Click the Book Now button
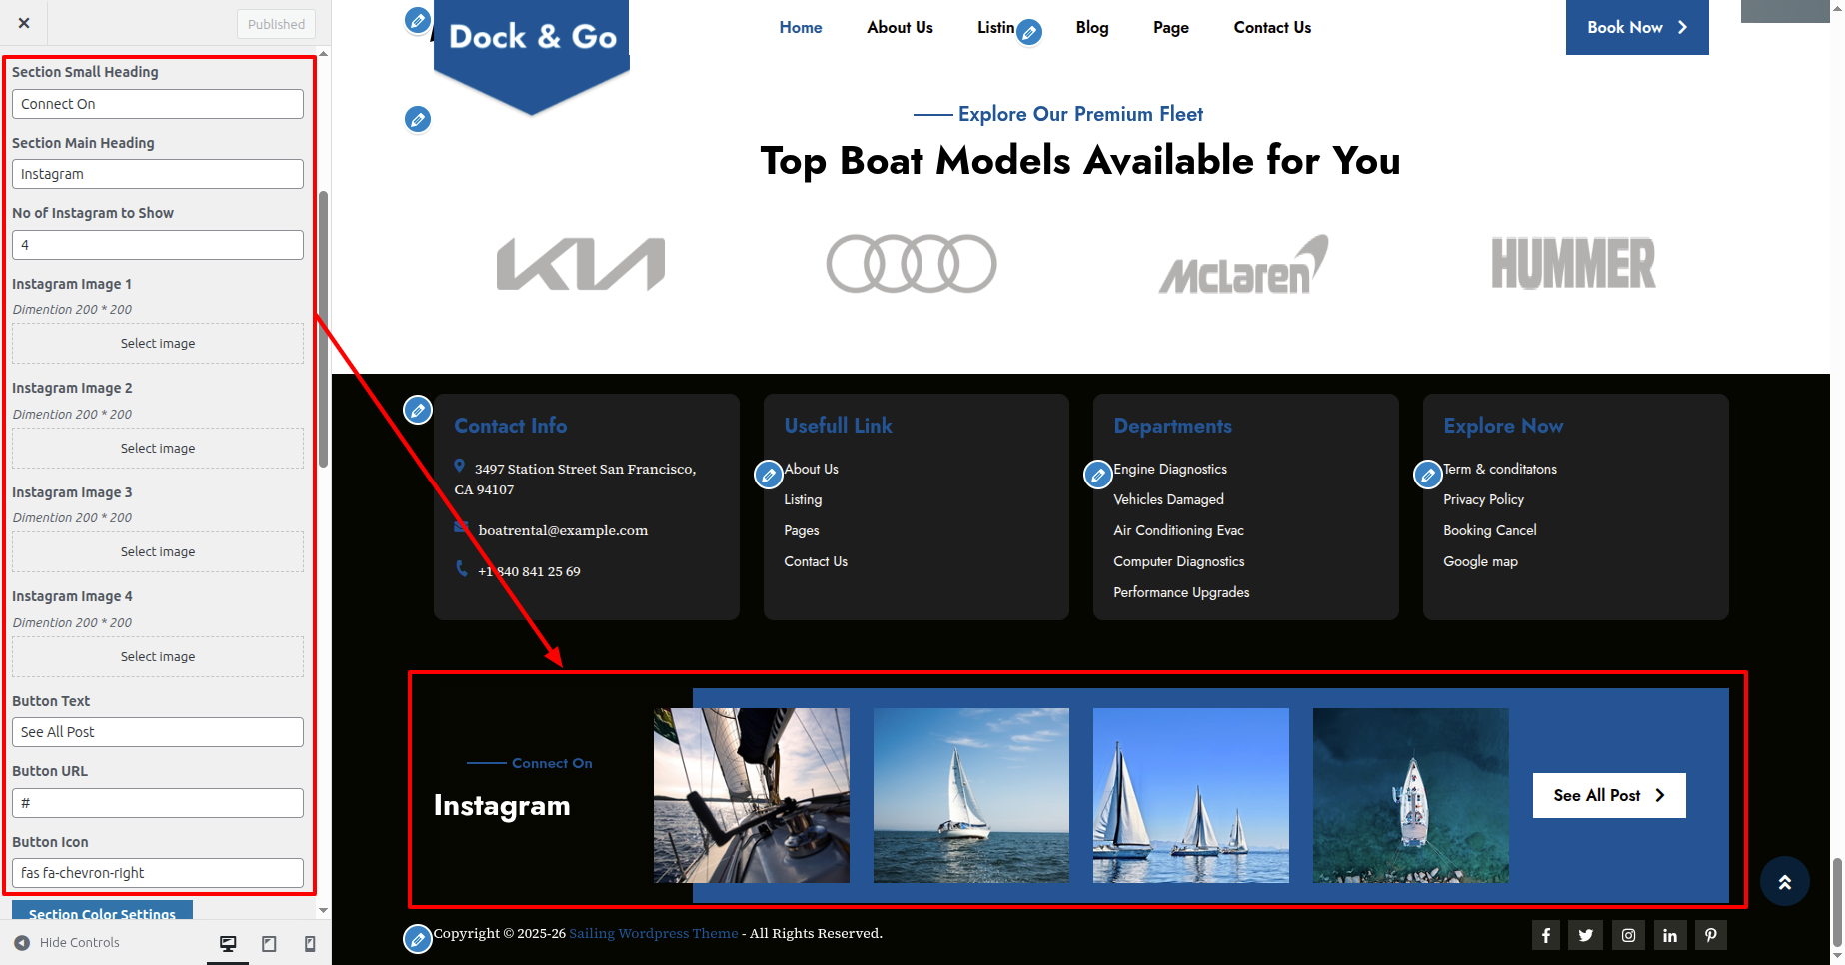The image size is (1845, 965). [1636, 28]
